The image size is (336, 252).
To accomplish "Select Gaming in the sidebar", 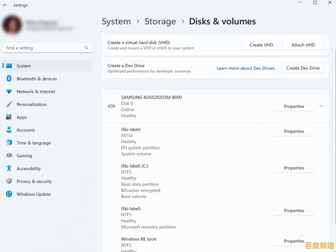I will click(24, 156).
